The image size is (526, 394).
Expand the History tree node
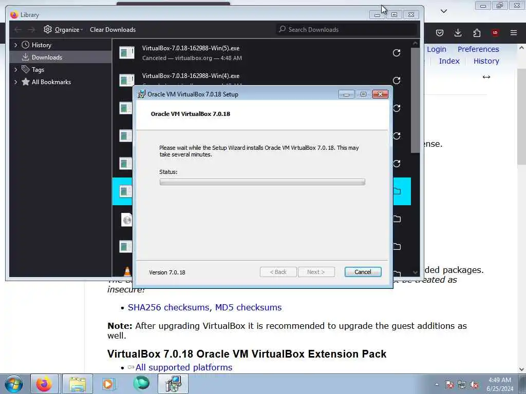point(15,45)
